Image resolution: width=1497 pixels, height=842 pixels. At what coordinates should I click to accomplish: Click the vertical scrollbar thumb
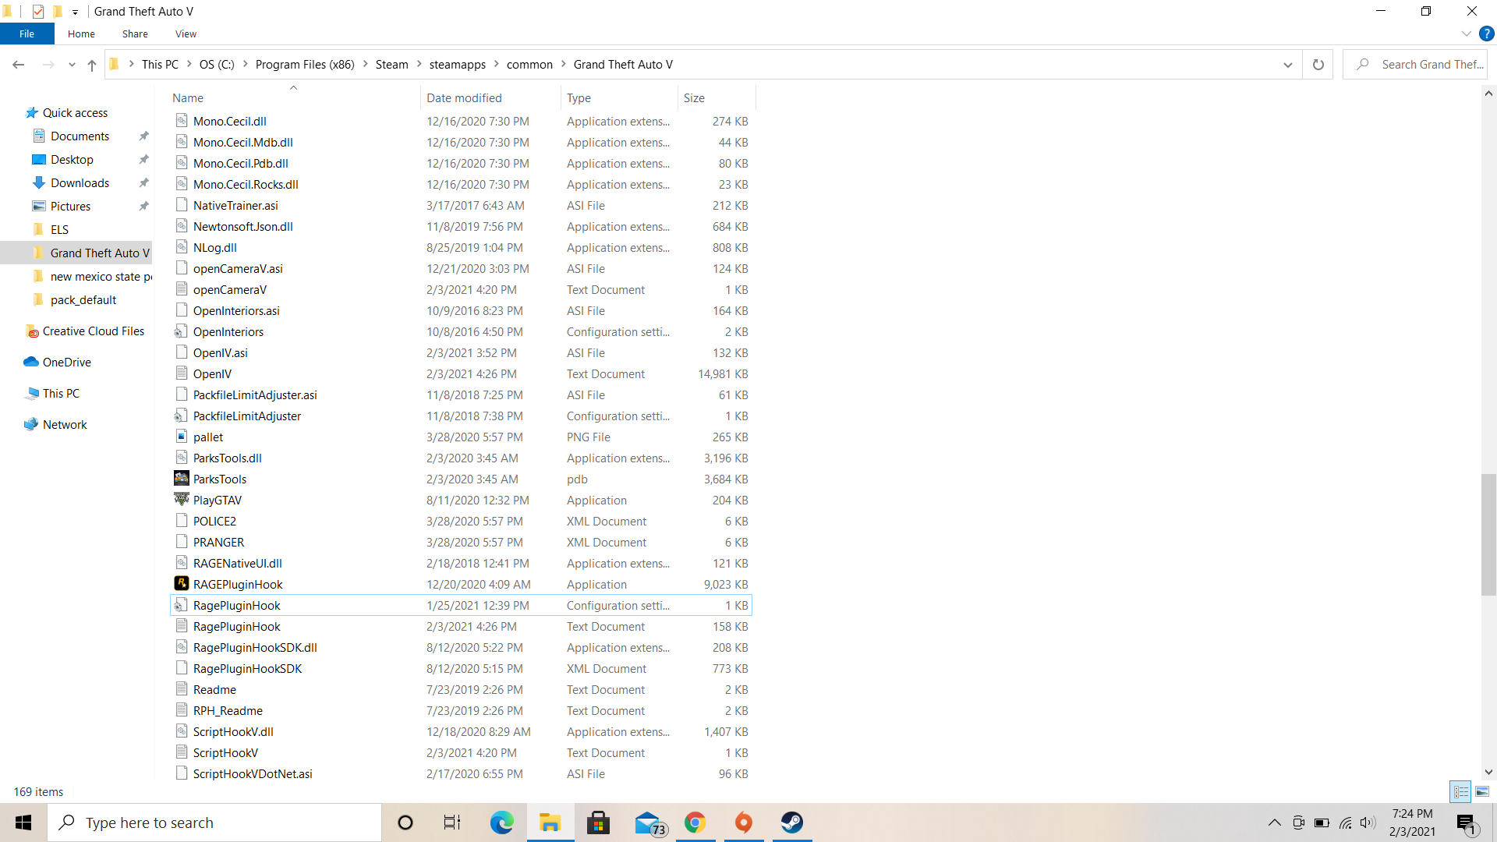[x=1488, y=534]
